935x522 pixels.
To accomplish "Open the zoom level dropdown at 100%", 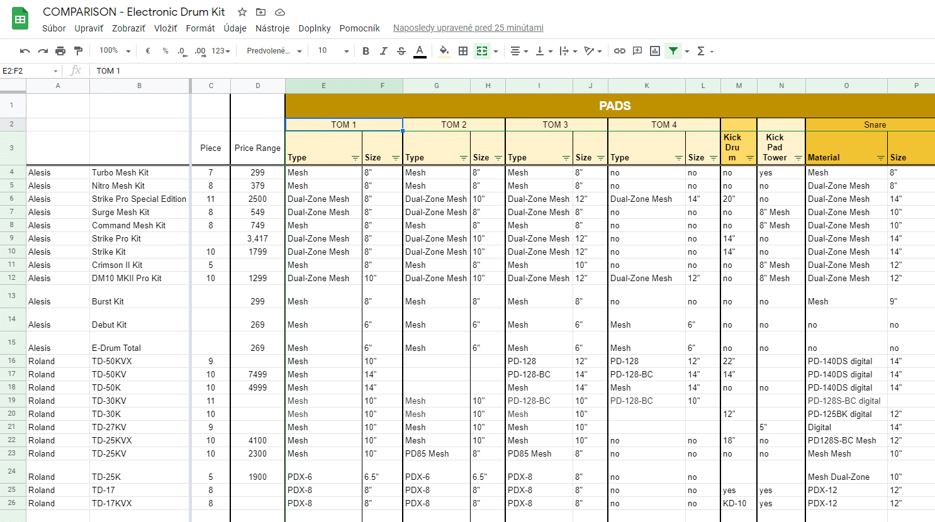I will [x=115, y=51].
